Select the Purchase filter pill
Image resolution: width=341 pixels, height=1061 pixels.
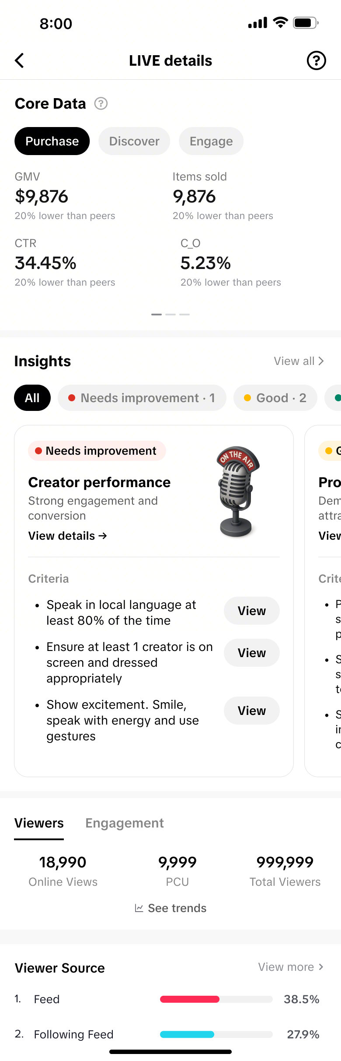(x=52, y=141)
